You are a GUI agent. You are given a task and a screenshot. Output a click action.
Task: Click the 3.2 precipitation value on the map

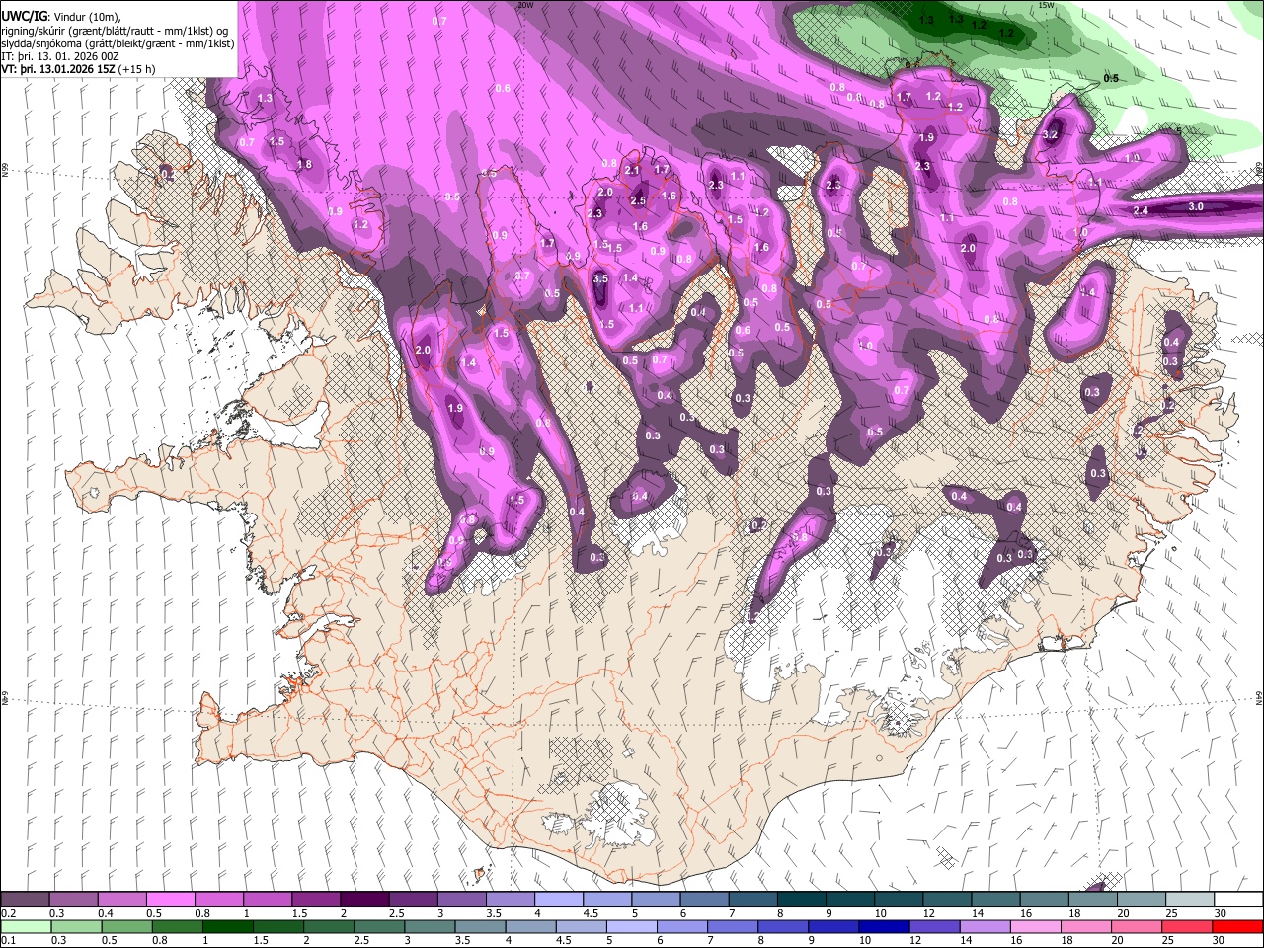click(x=1050, y=134)
